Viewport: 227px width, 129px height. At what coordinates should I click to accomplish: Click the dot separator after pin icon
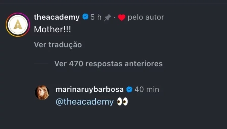pyautogui.click(x=115, y=18)
